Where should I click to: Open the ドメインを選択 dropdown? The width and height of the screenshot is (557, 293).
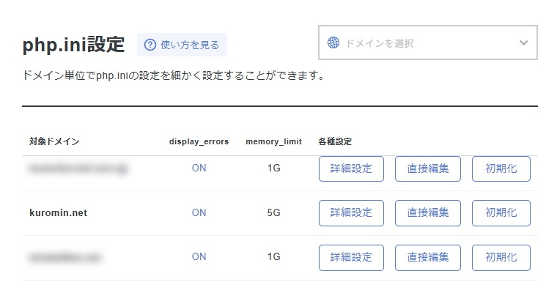click(427, 43)
